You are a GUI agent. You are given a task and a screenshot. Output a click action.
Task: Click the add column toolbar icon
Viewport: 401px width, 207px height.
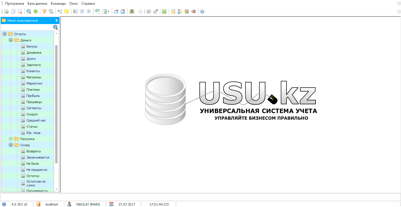click(x=60, y=11)
